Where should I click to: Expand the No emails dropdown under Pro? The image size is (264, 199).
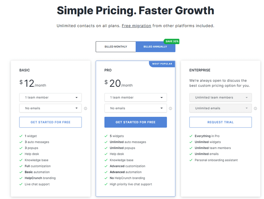click(135, 108)
